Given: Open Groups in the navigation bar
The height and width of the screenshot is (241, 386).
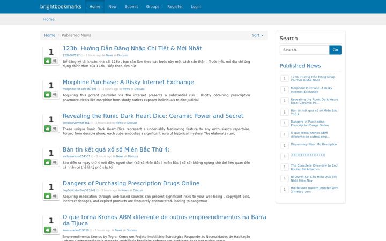Looking at the screenshot, I should click(153, 6).
